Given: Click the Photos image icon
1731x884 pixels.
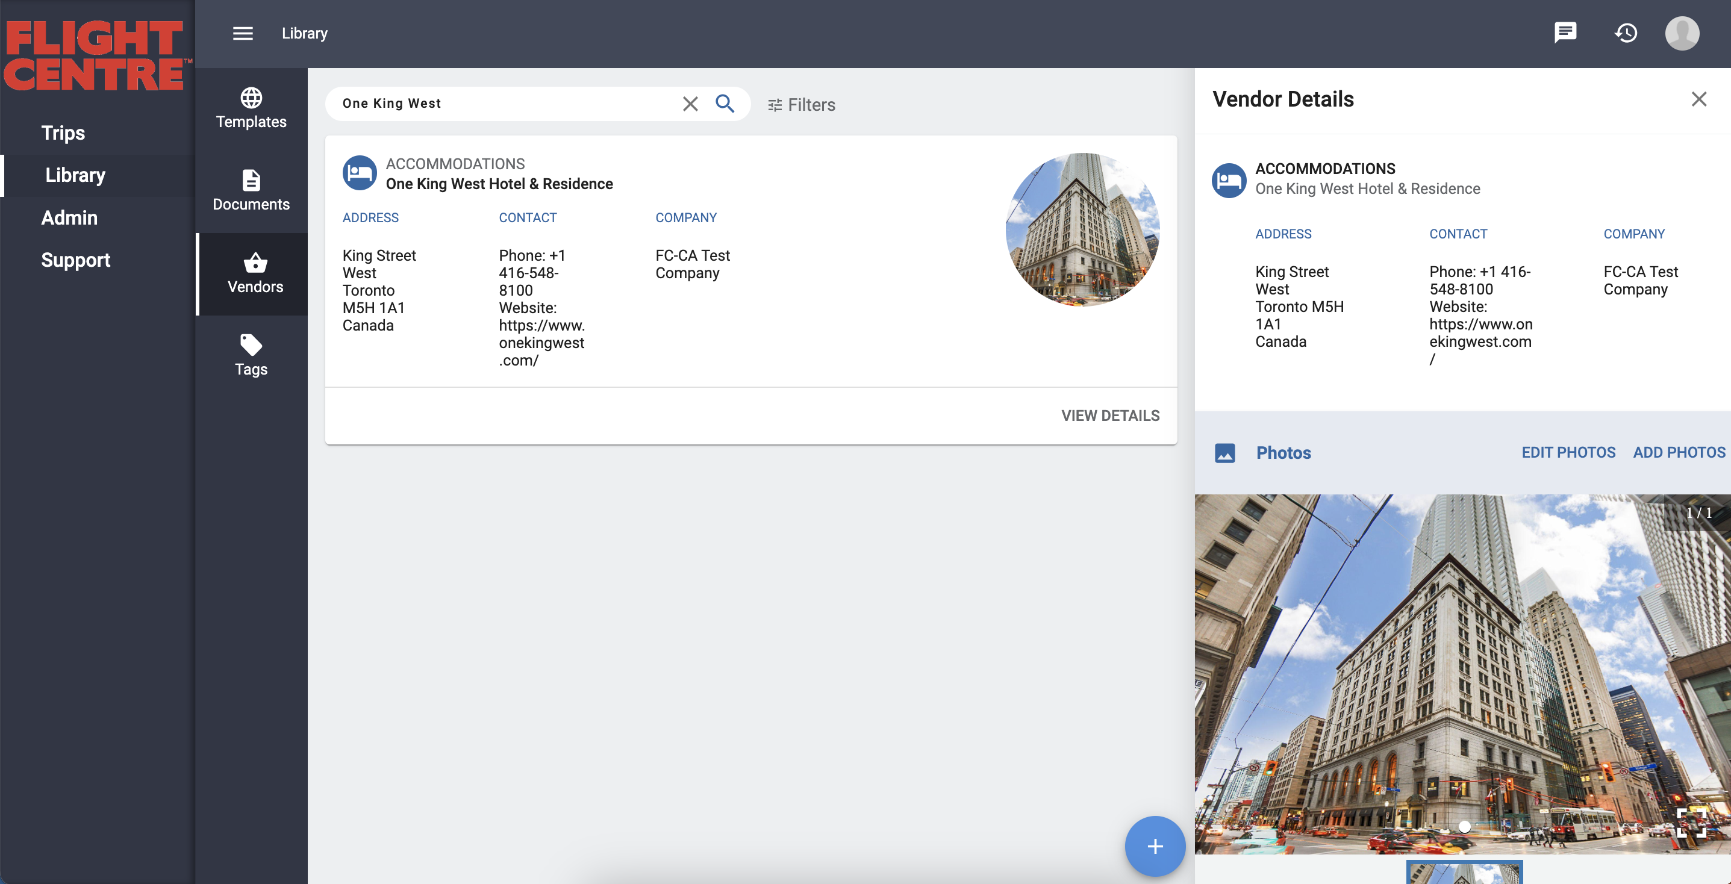Looking at the screenshot, I should coord(1224,453).
